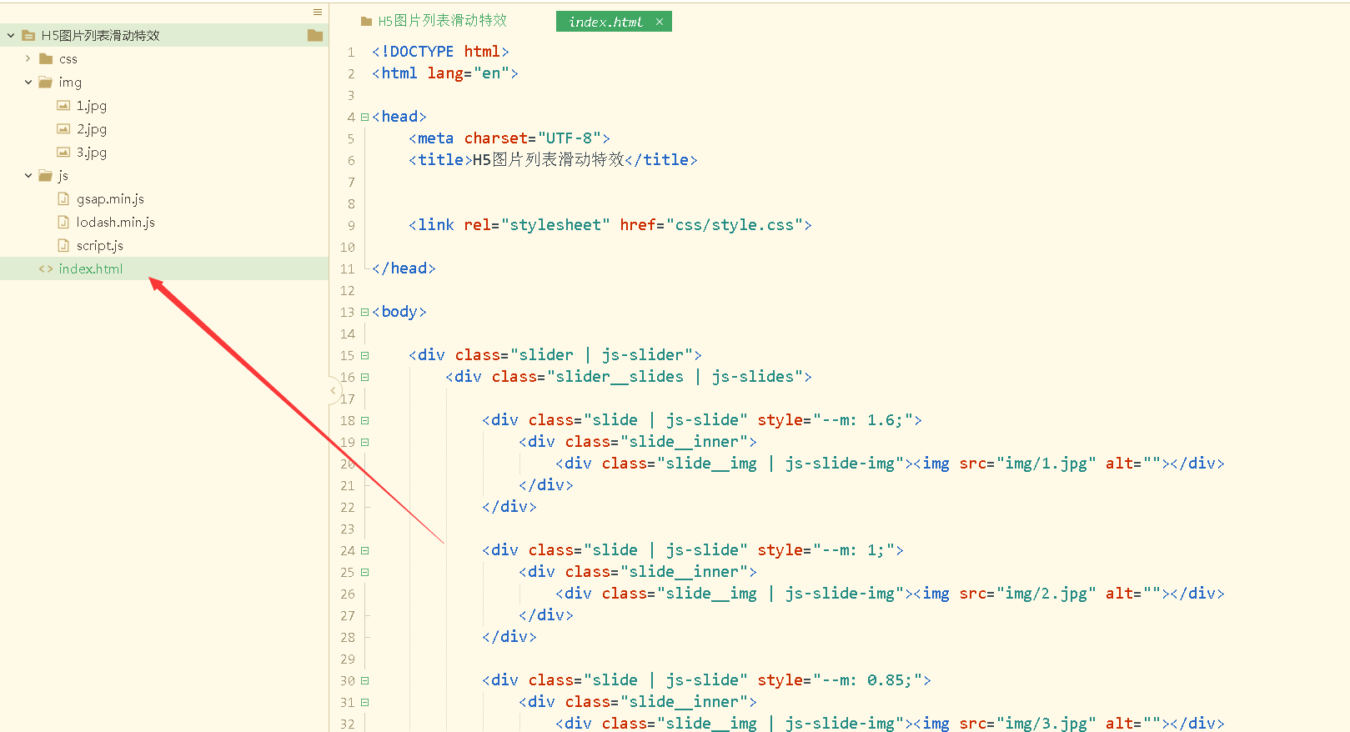Fold the slide__inner div at line 31
Viewport: 1350px width, 732px height.
pyautogui.click(x=364, y=702)
